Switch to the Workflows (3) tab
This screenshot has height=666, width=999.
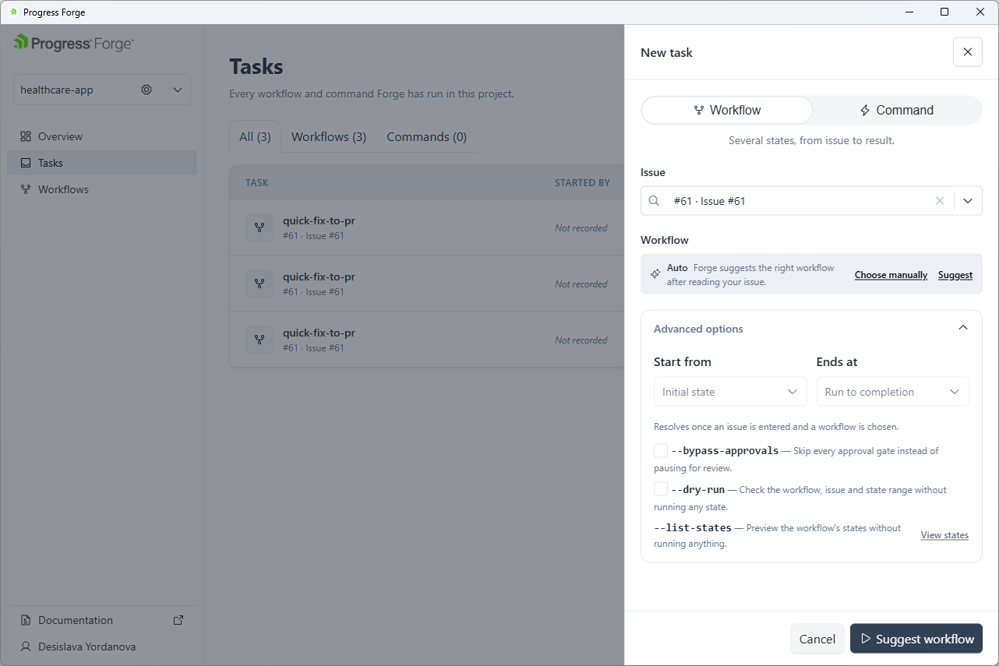tap(329, 137)
